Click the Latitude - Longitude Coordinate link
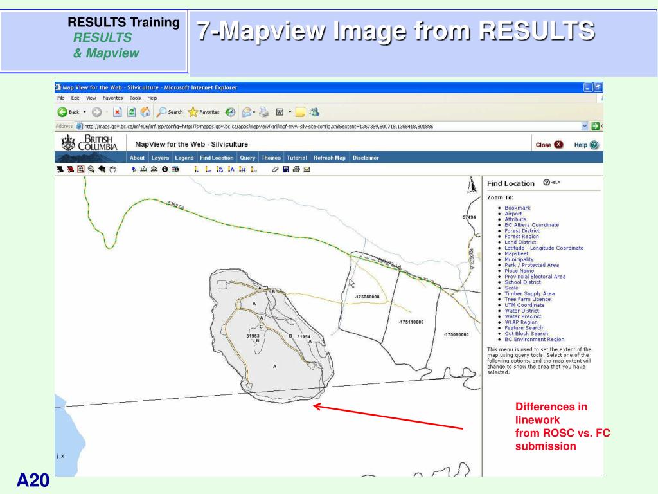The image size is (658, 494). (x=544, y=248)
